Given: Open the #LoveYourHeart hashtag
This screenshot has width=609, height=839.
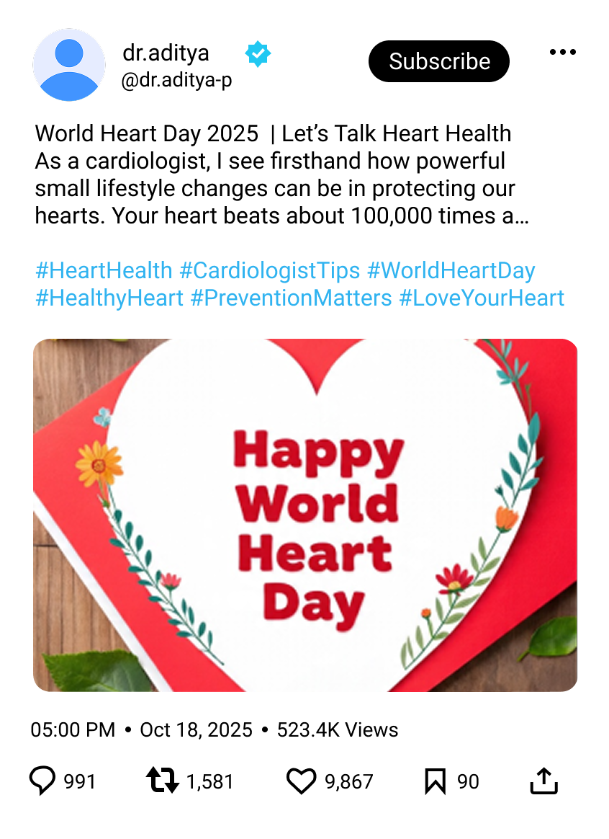Looking at the screenshot, I should click(x=481, y=297).
